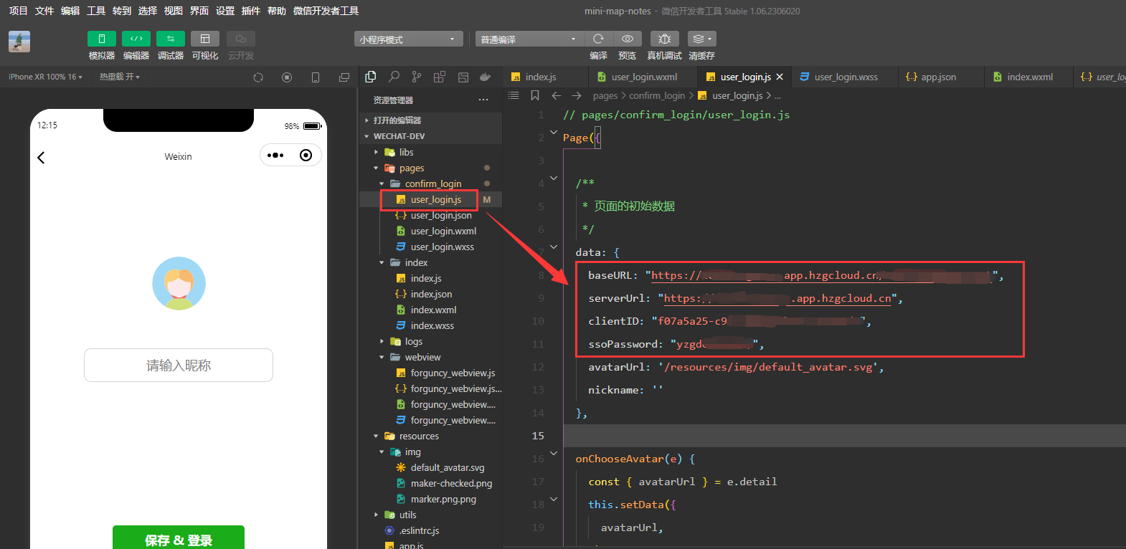Toggle the Editor panel button
The width and height of the screenshot is (1126, 549).
point(136,39)
